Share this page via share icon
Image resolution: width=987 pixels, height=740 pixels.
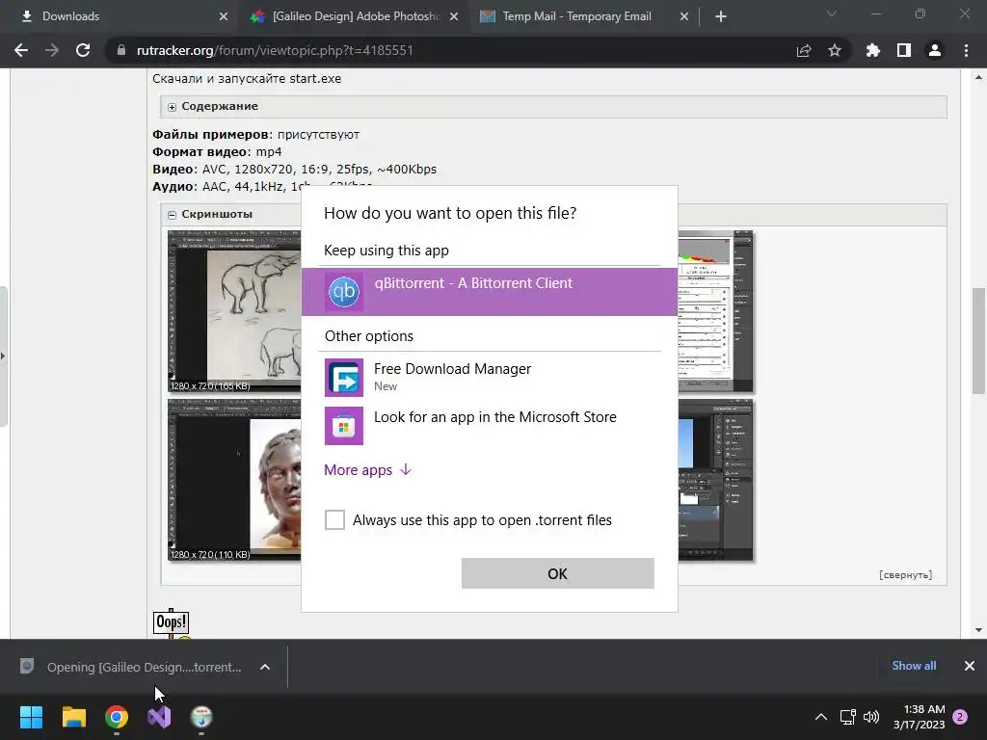point(804,50)
